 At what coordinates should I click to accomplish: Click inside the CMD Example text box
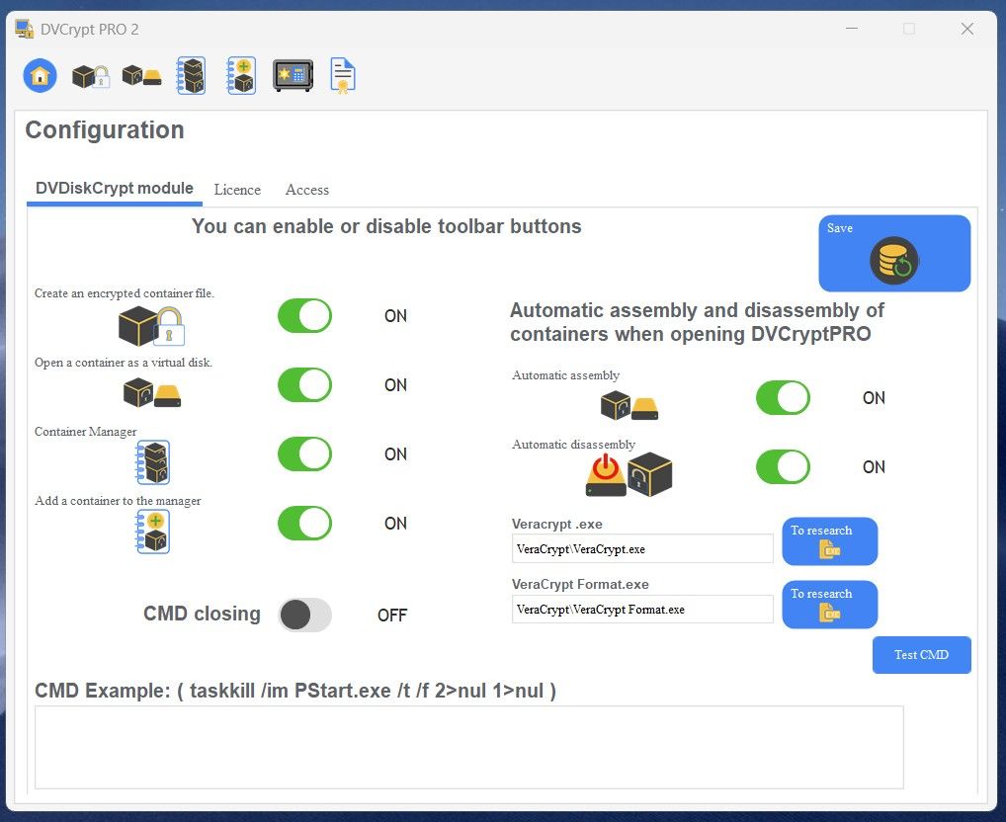pos(468,747)
